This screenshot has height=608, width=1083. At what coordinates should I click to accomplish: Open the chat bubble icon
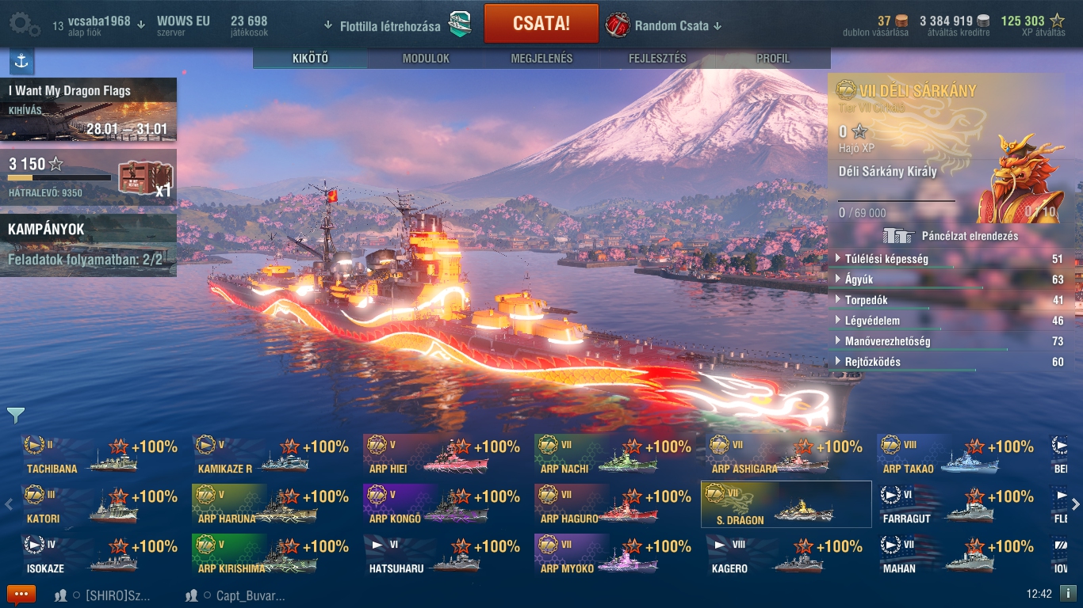(x=21, y=595)
